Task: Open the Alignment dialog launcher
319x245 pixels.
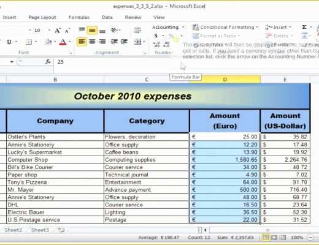Action: tap(145, 53)
